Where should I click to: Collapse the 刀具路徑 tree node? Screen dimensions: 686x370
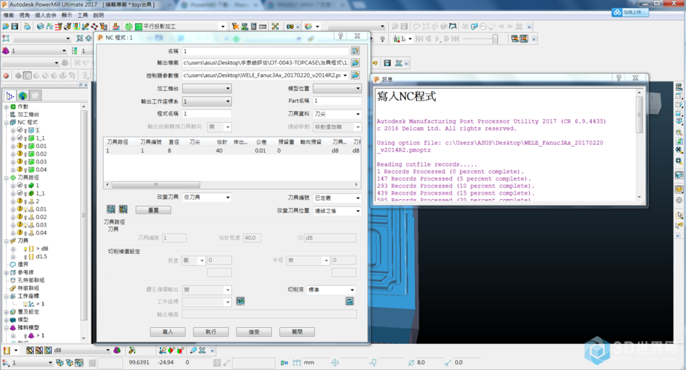pos(6,178)
